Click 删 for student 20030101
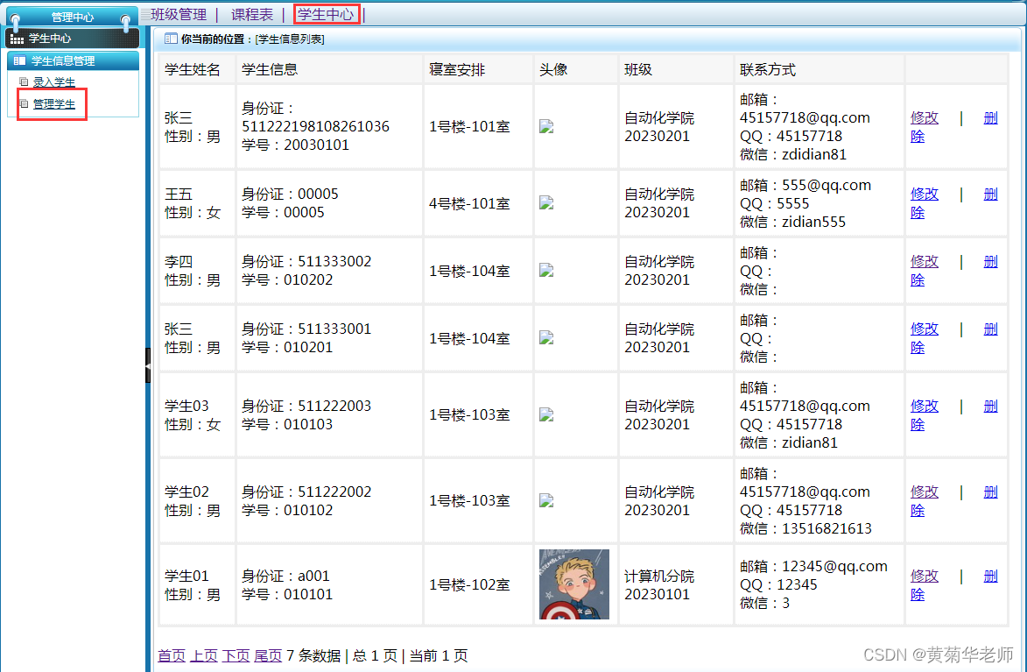This screenshot has height=672, width=1027. tap(990, 118)
